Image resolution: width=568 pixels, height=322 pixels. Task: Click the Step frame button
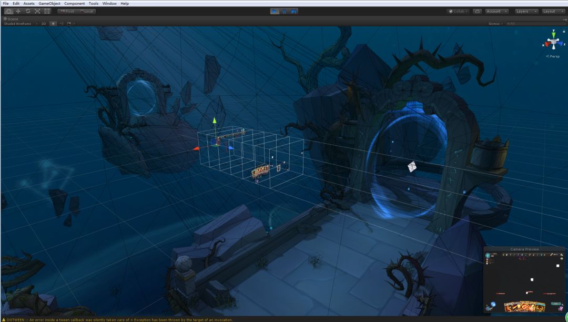pos(293,11)
